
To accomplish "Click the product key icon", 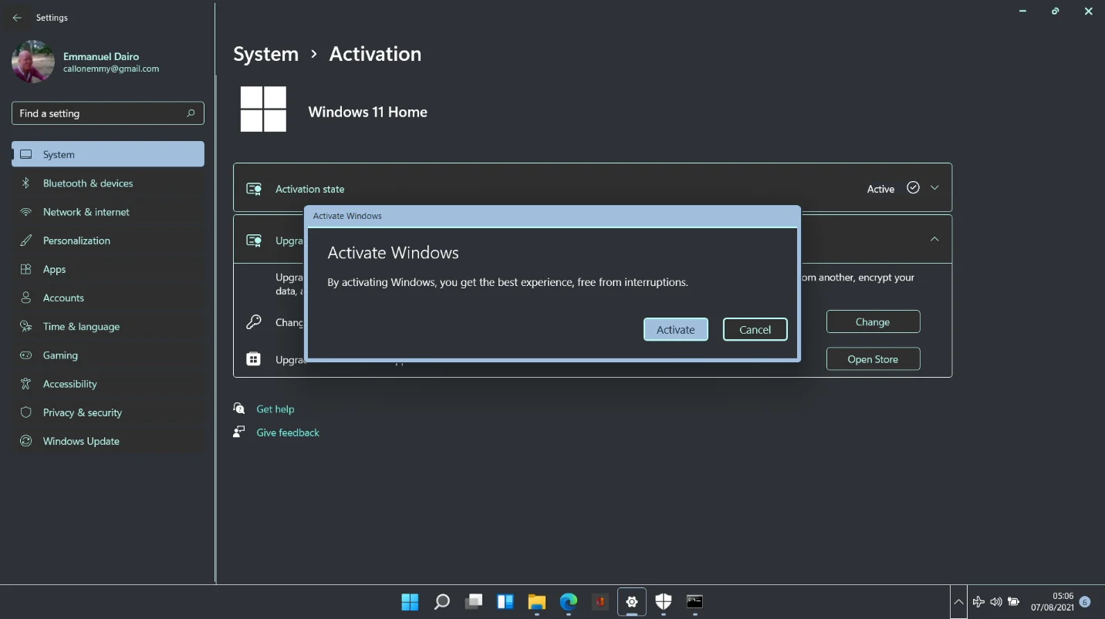I will 253,322.
